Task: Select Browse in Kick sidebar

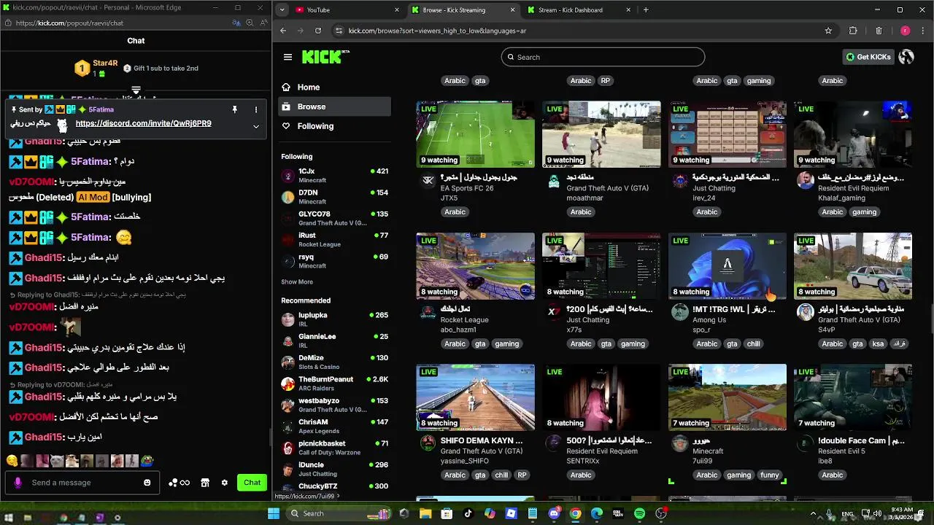Action: (x=335, y=106)
